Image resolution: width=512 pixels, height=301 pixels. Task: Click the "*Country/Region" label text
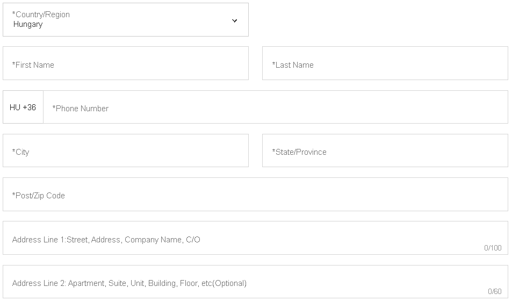pyautogui.click(x=41, y=15)
